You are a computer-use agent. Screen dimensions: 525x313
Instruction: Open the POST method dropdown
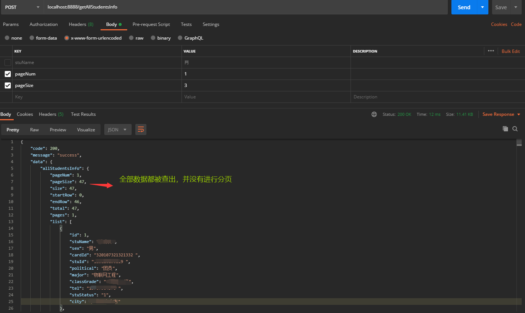22,7
